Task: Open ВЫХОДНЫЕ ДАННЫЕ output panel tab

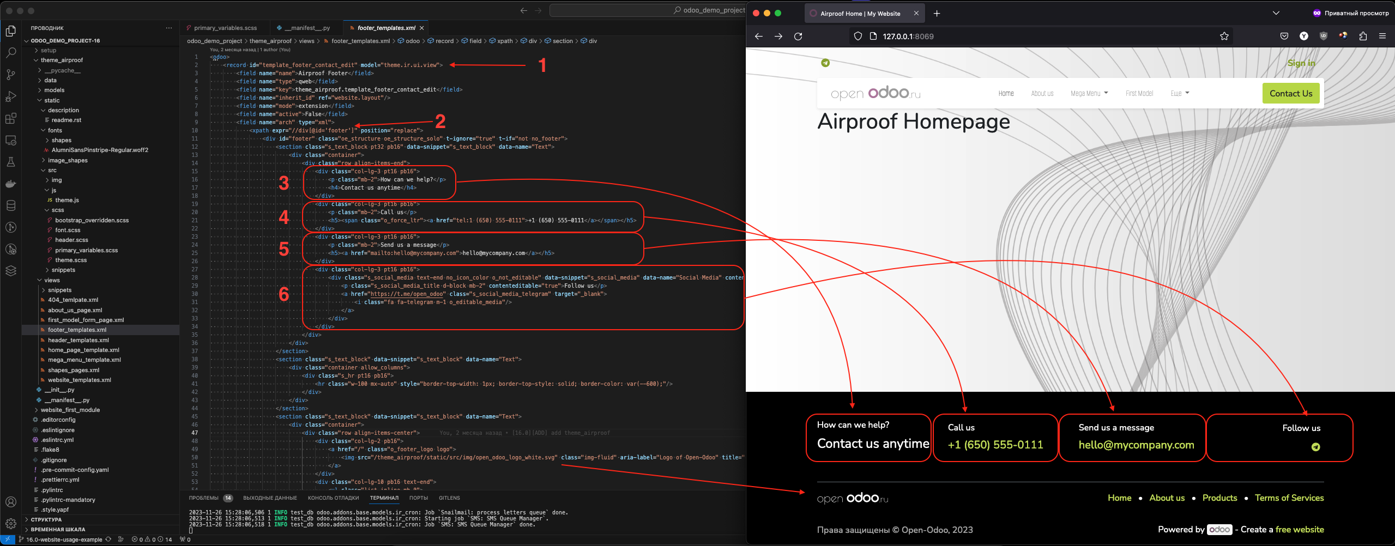Action: (270, 498)
